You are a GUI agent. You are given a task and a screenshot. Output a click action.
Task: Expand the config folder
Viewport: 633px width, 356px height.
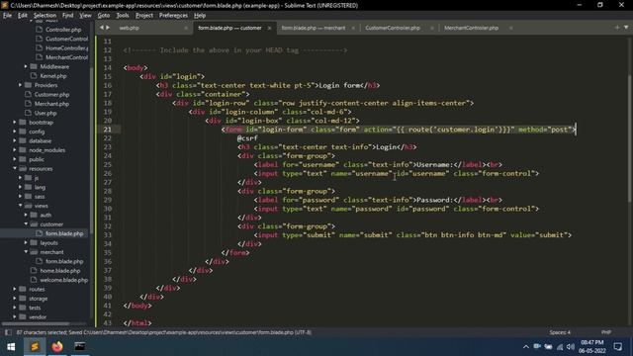[15, 132]
